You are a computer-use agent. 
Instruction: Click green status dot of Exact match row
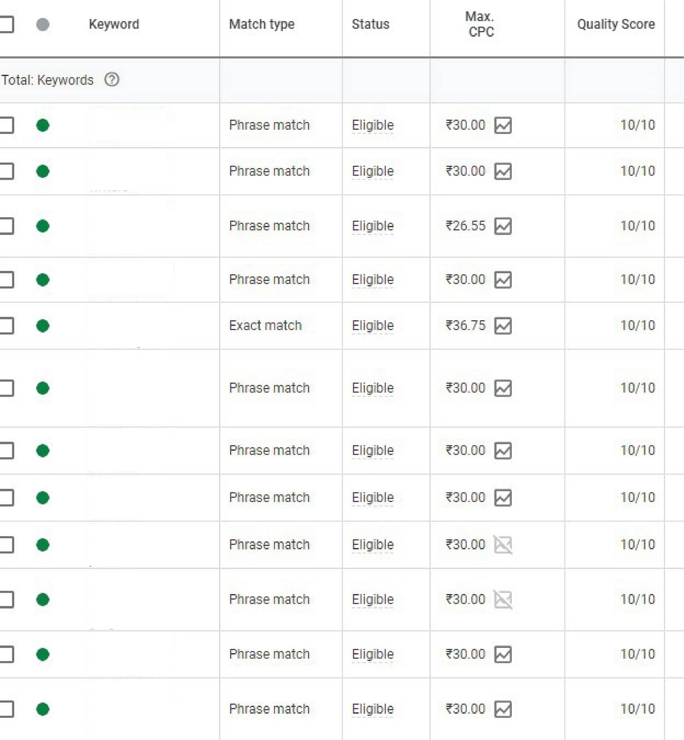[43, 326]
